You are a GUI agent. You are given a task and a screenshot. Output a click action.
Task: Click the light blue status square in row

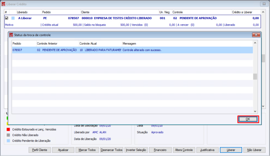coord(13,18)
